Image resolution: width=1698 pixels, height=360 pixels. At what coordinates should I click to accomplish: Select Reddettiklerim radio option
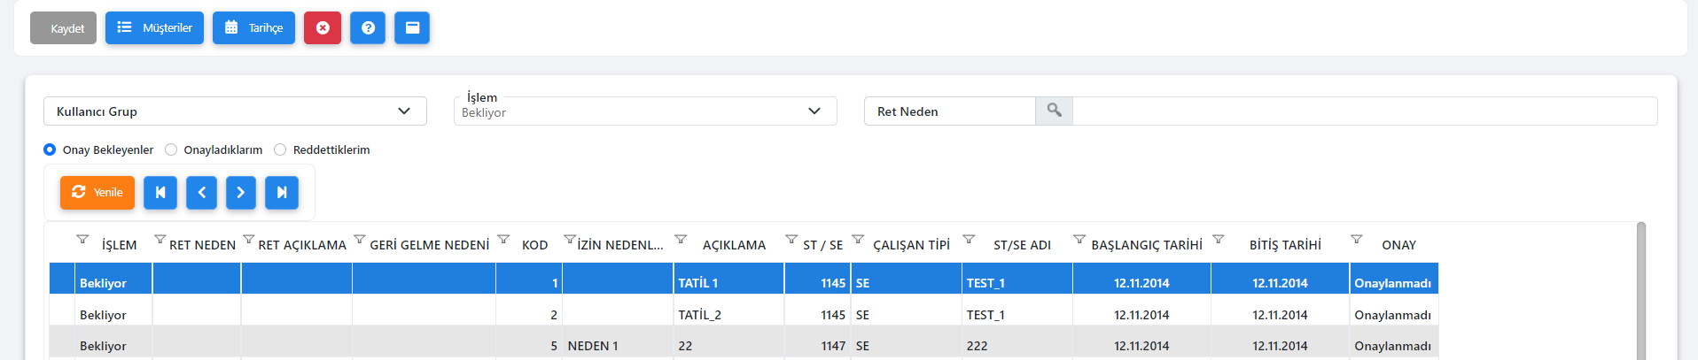280,149
